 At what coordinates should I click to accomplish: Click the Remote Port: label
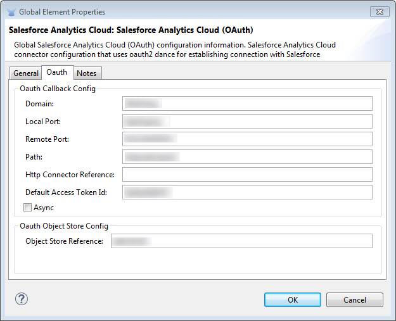(x=48, y=139)
